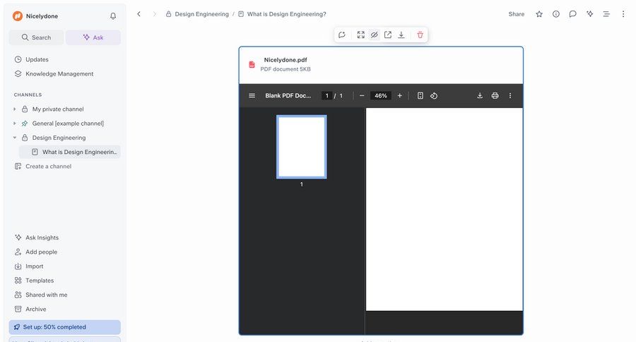This screenshot has height=342, width=636.
Task: Select the page 1 thumbnail
Action: point(301,147)
